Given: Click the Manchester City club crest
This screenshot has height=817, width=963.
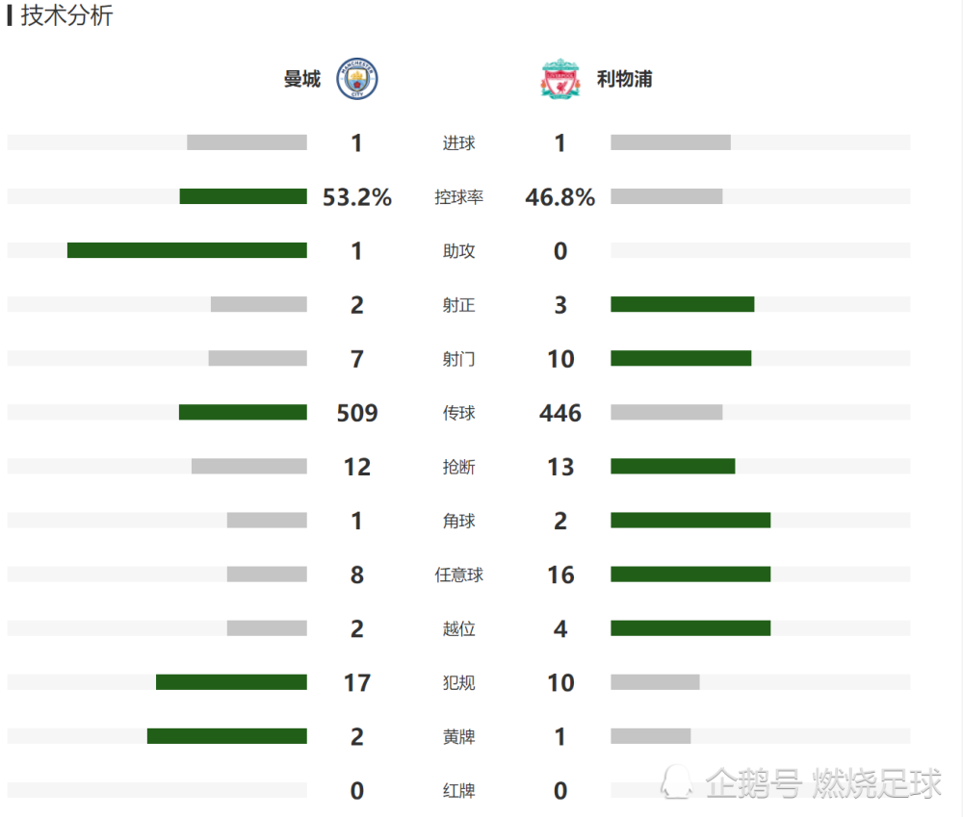Looking at the screenshot, I should [356, 80].
